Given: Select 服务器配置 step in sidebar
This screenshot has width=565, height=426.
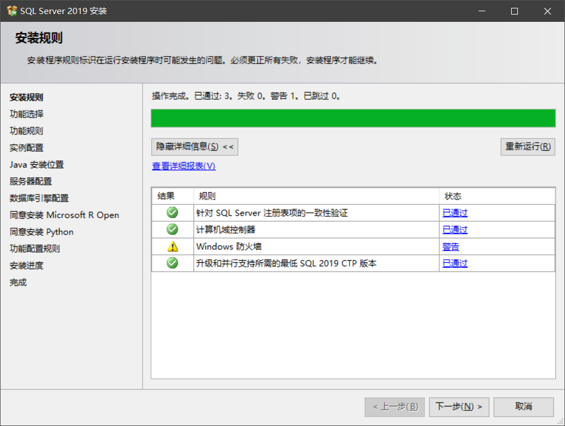Looking at the screenshot, I should click(31, 181).
